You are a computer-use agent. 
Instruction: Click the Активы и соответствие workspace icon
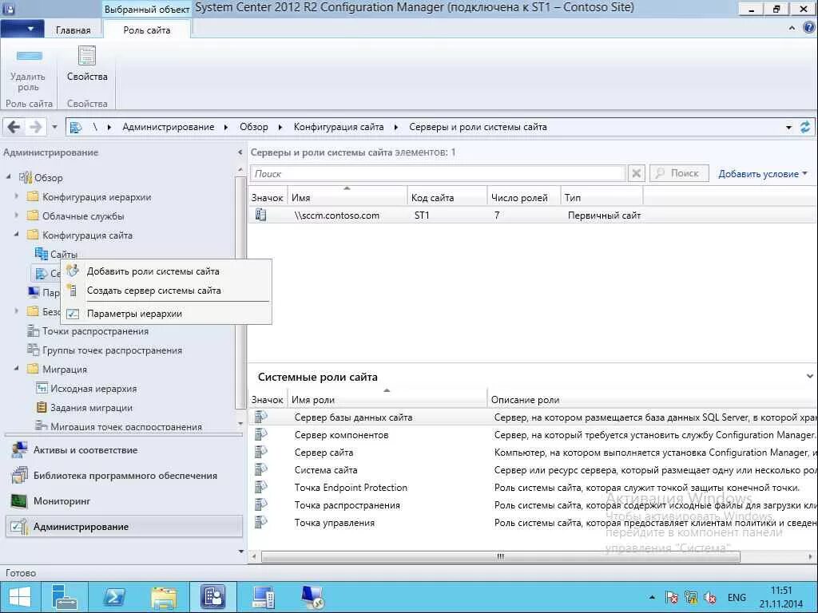[19, 450]
